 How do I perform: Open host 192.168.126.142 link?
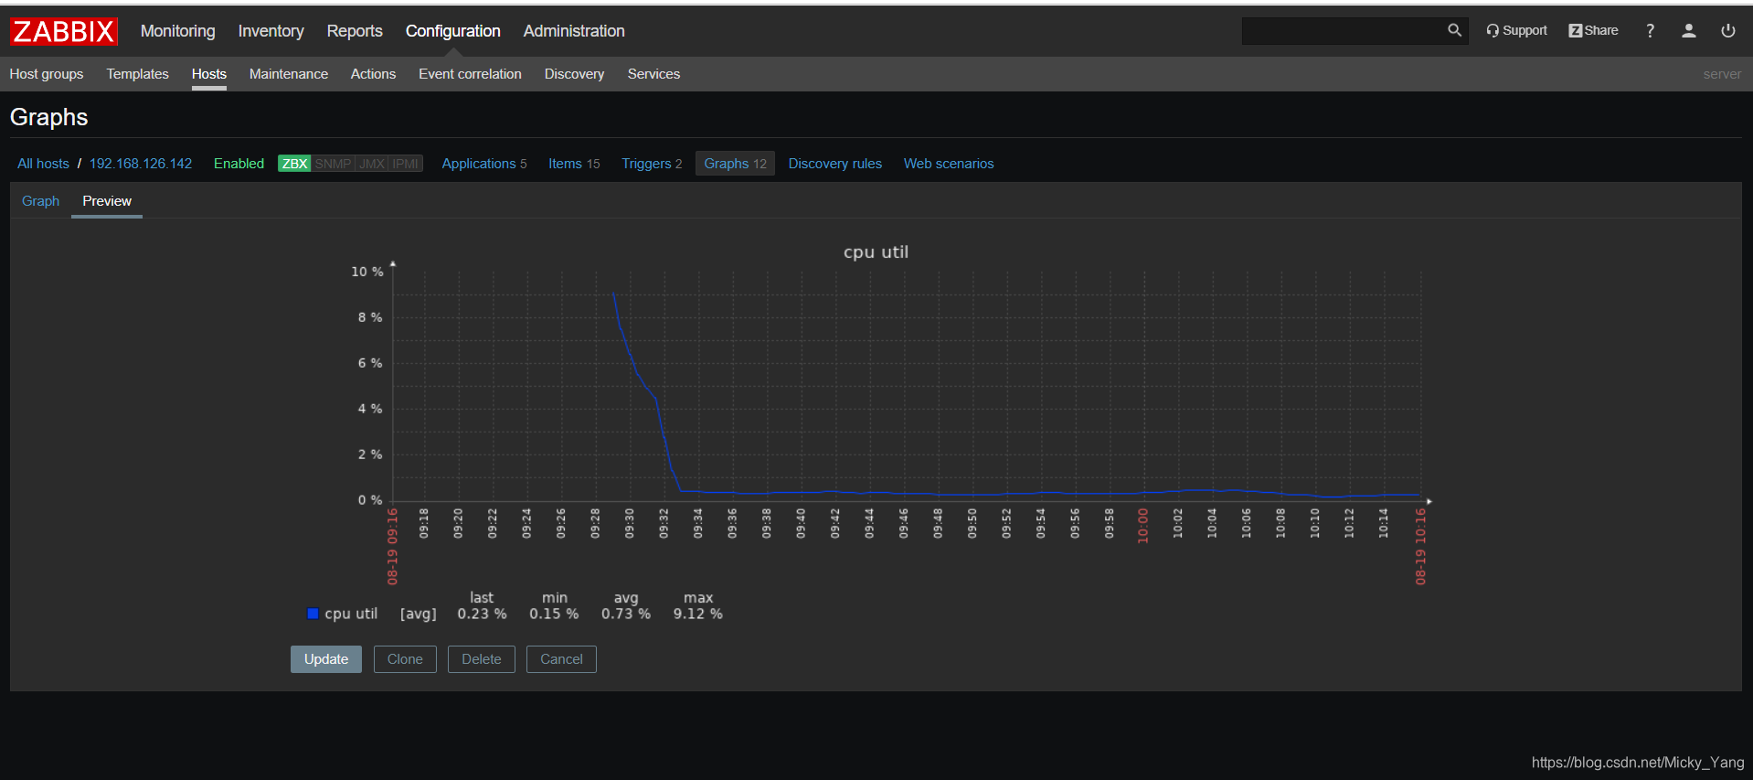pos(141,164)
